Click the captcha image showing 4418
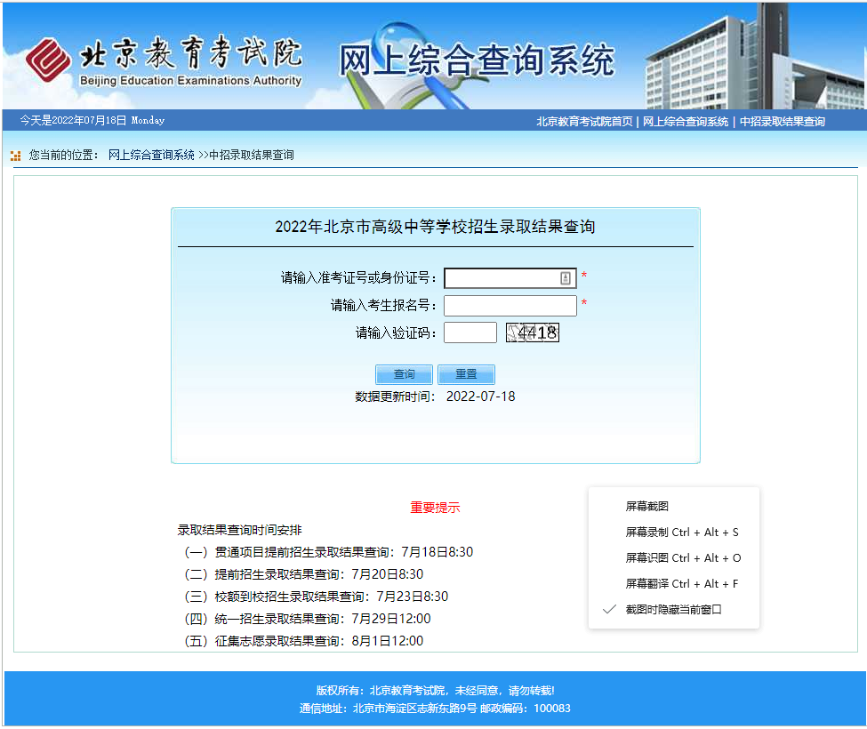Viewport: 867px width, 729px height. click(533, 332)
